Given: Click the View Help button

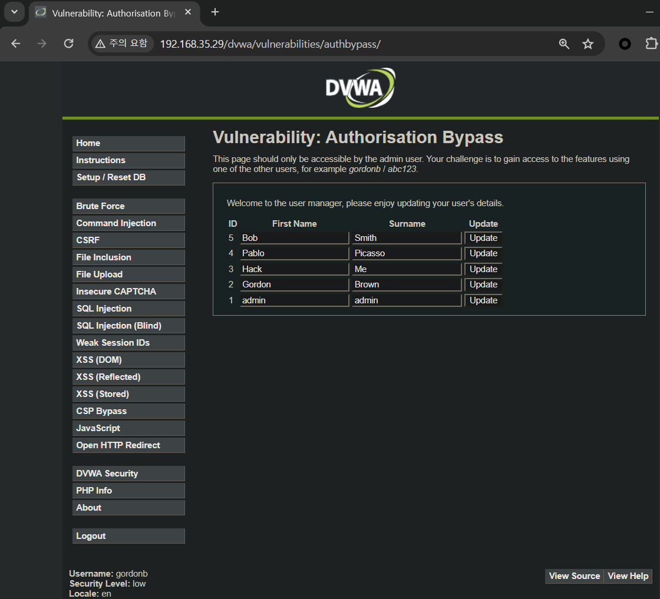Looking at the screenshot, I should pyautogui.click(x=628, y=576).
